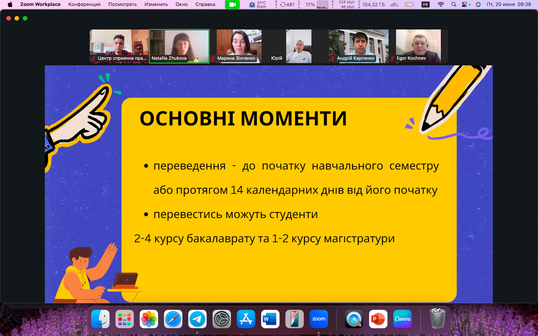Click the date and time clock

pos(509,5)
